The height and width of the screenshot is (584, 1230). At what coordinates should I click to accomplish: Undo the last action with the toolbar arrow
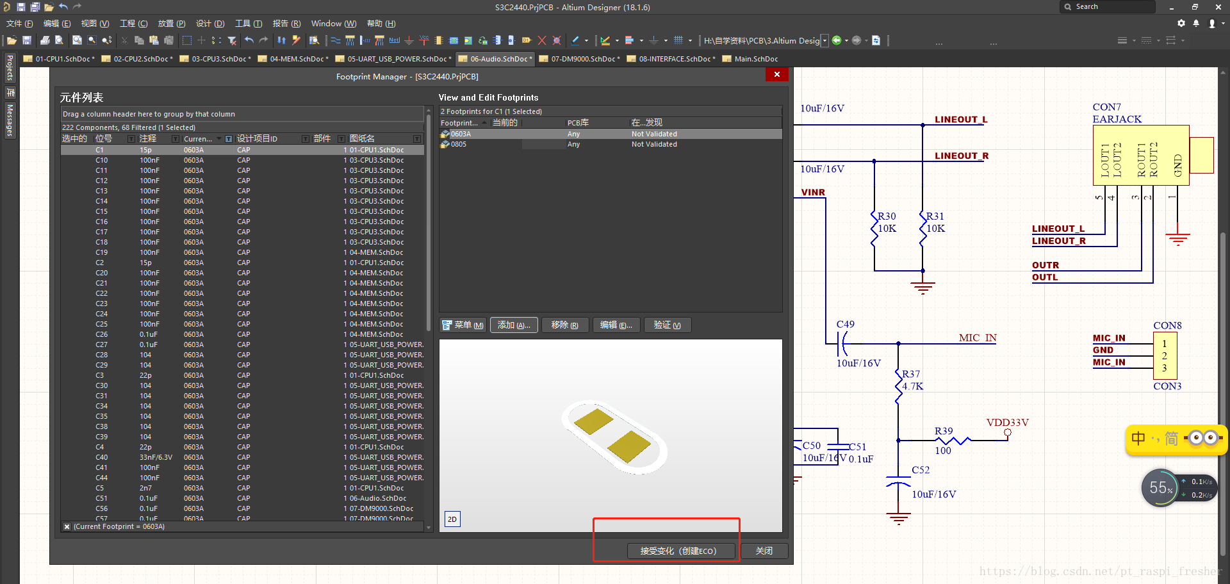point(249,40)
